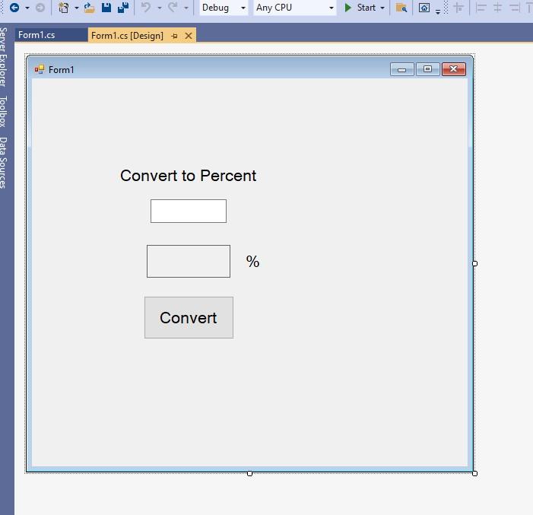The width and height of the screenshot is (533, 515).
Task: Click the Align to Grid icon
Action: click(x=459, y=8)
